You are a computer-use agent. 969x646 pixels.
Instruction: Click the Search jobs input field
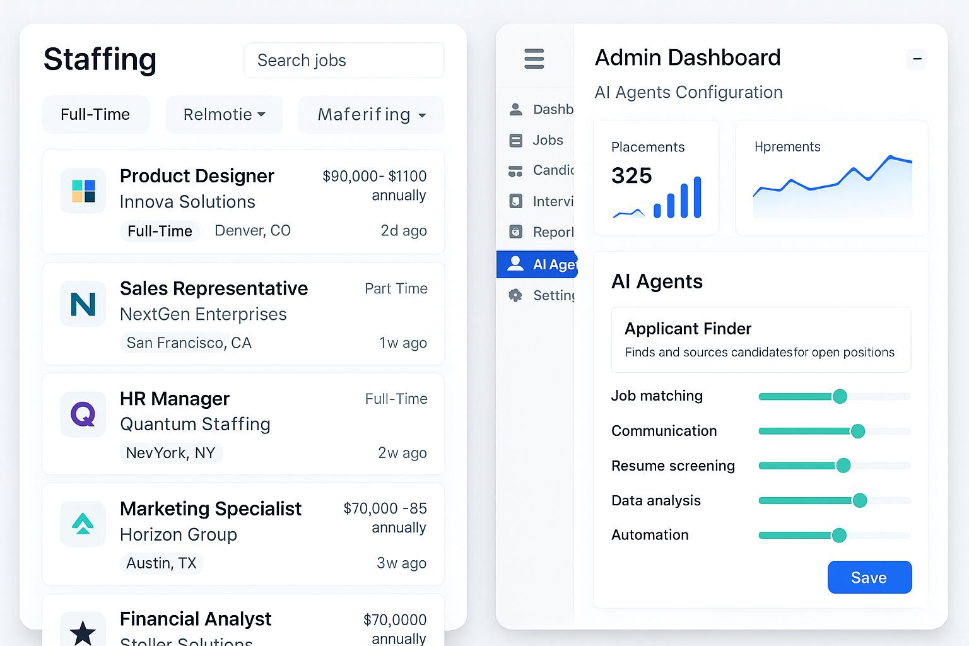tap(344, 61)
